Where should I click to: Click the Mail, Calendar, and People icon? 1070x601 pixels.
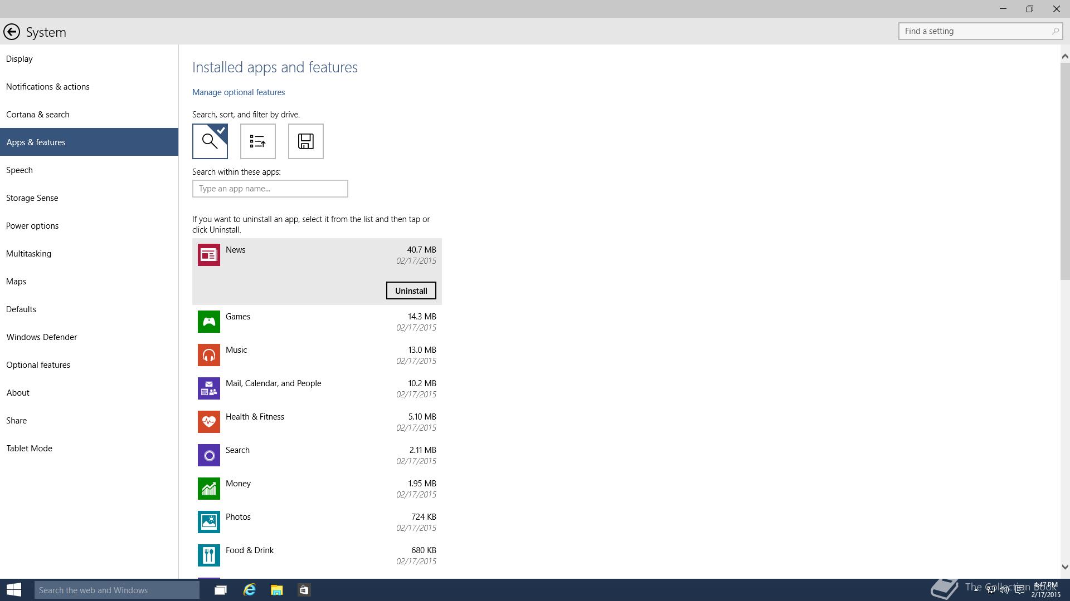209,388
